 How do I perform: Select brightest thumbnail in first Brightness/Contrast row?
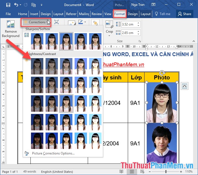point(95,66)
